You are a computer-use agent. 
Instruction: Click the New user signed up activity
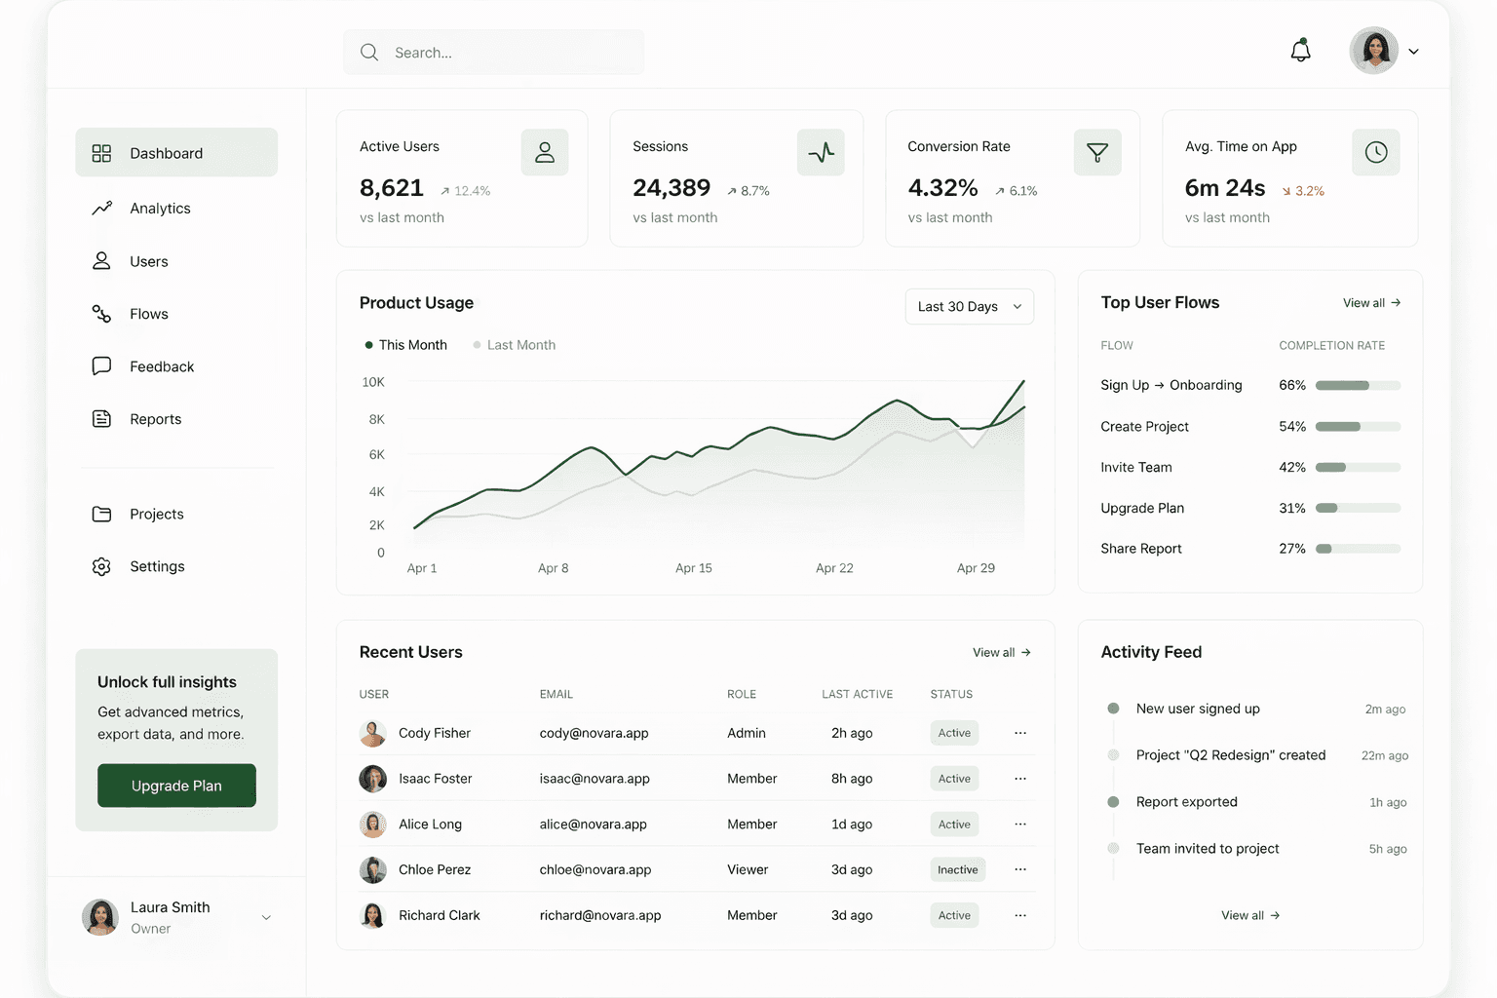tap(1198, 709)
